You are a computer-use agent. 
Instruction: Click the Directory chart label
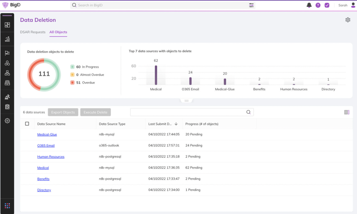(x=328, y=89)
